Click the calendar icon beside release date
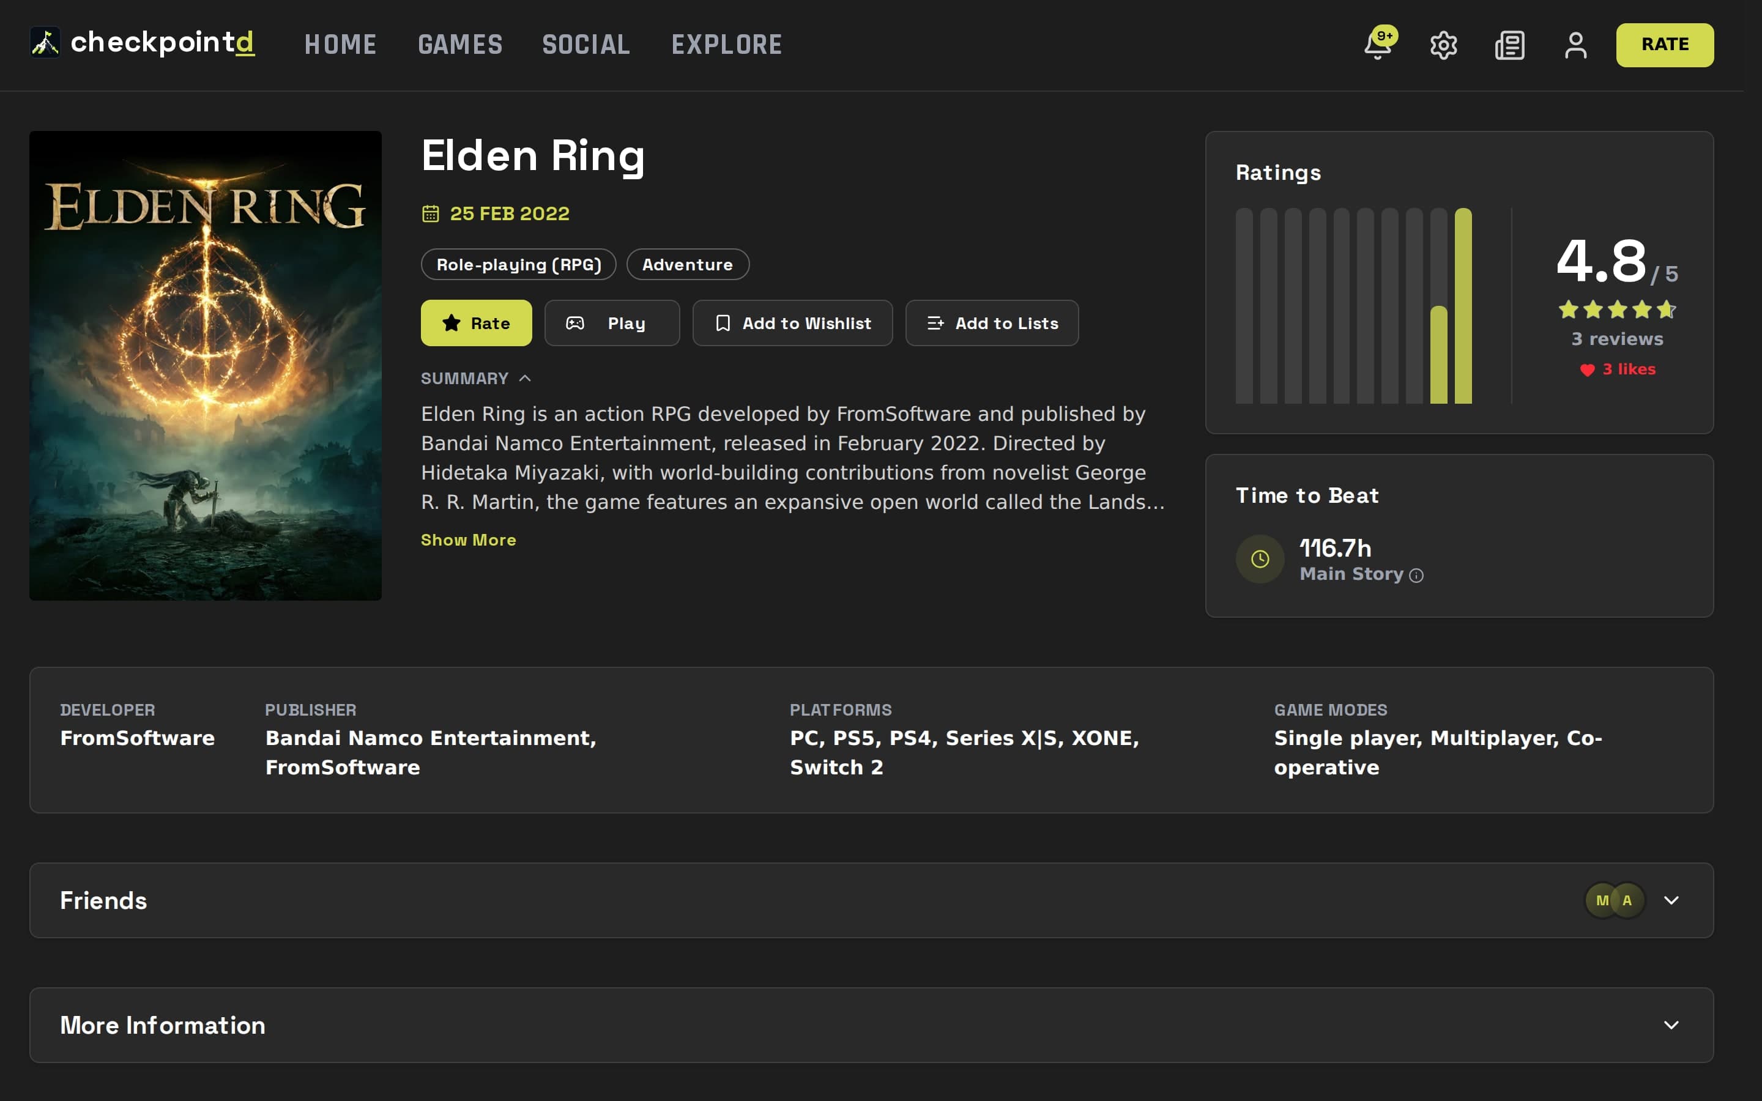Viewport: 1762px width, 1101px height. click(430, 213)
